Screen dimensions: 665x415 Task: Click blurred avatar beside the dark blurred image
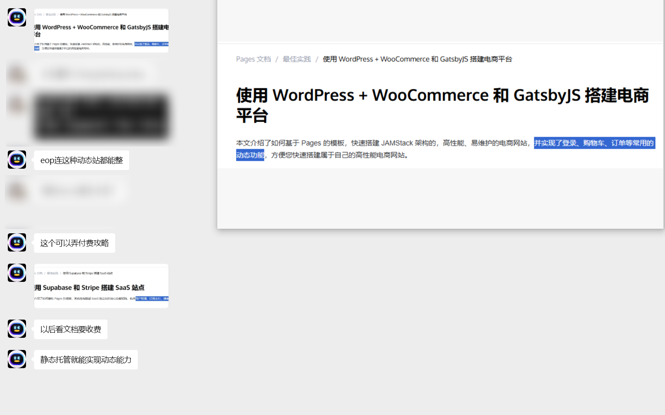click(17, 105)
